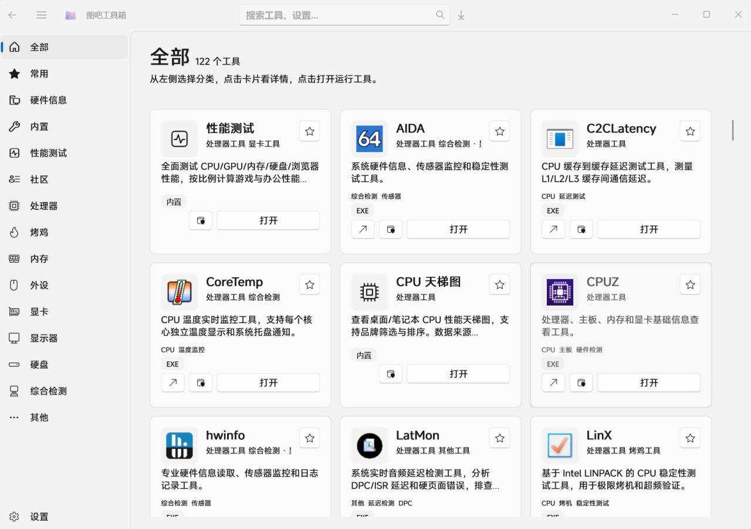The height and width of the screenshot is (529, 751).
Task: Click the AIDA 64 app icon
Action: 370,138
